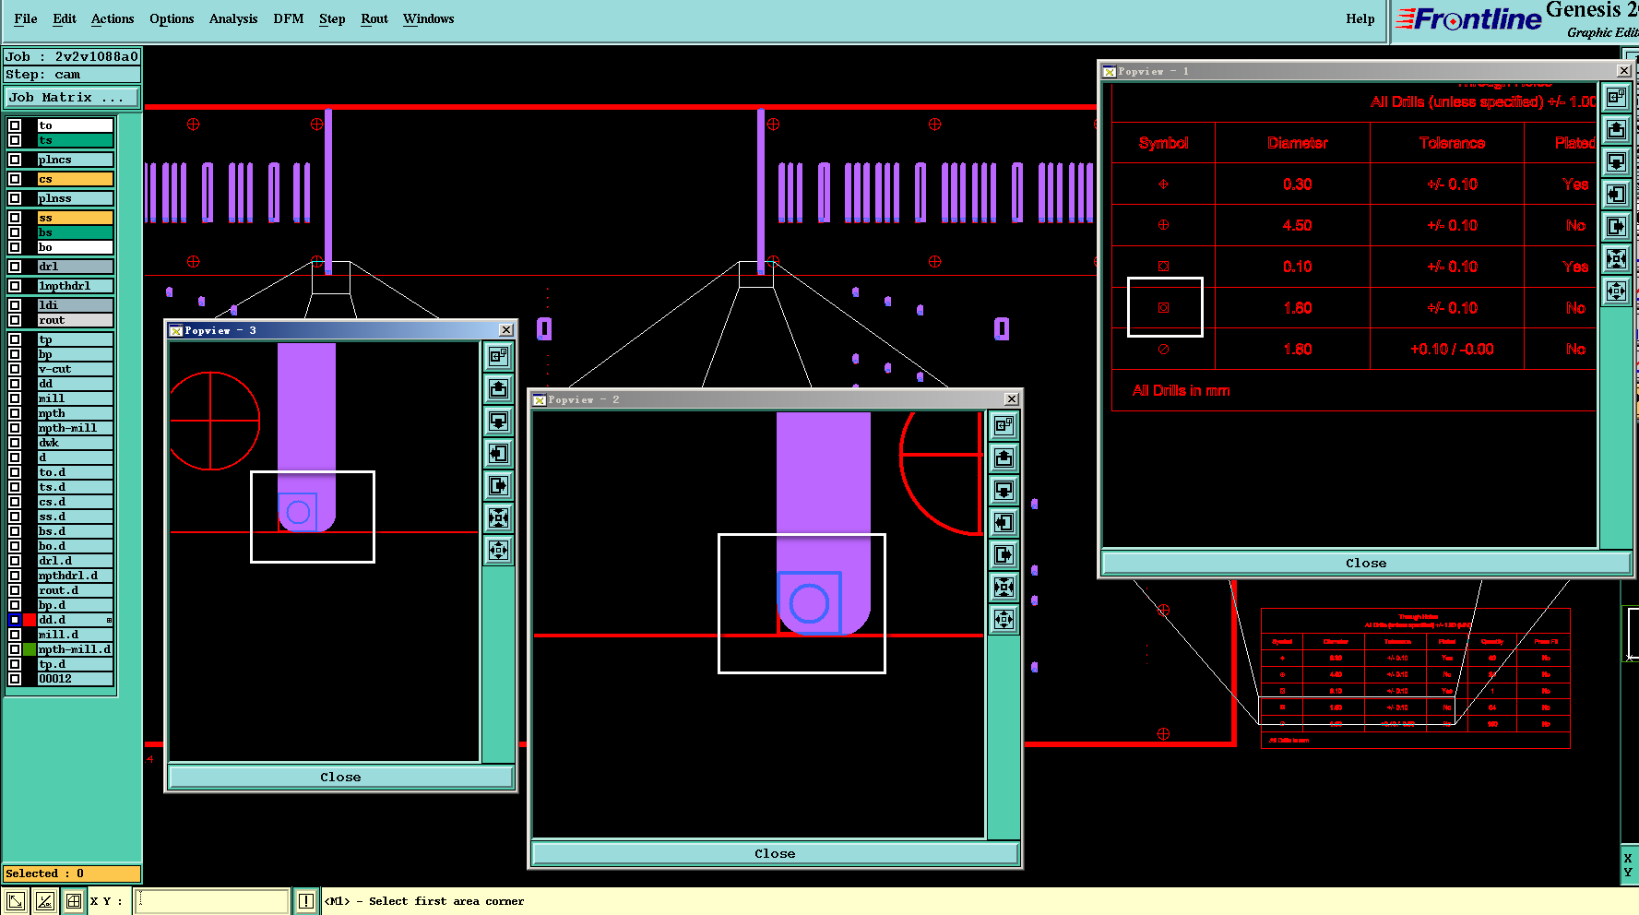Click the 'Selected : 0' status label
The width and height of the screenshot is (1639, 915).
pyautogui.click(x=72, y=873)
